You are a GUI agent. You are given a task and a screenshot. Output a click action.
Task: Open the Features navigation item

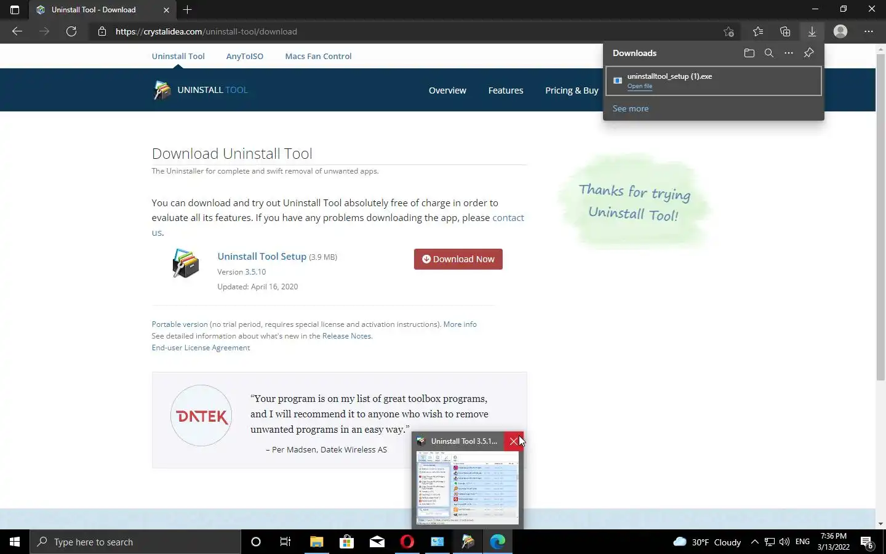click(x=506, y=90)
